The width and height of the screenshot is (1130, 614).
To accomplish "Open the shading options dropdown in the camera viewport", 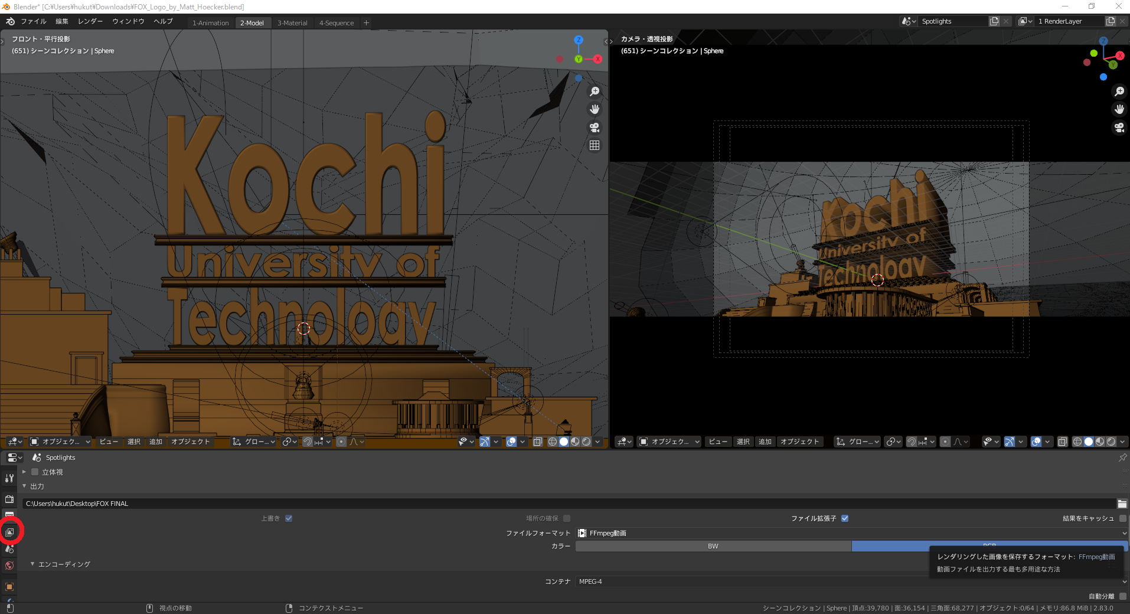I will [x=1122, y=442].
